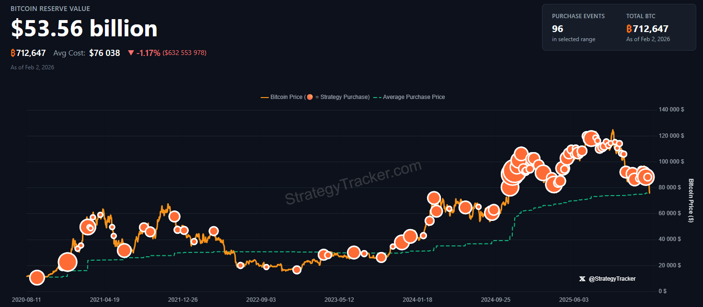Viewport: 703px width, 307px height.
Task: Click the 2022-09-03 date axis label
Action: point(261,300)
